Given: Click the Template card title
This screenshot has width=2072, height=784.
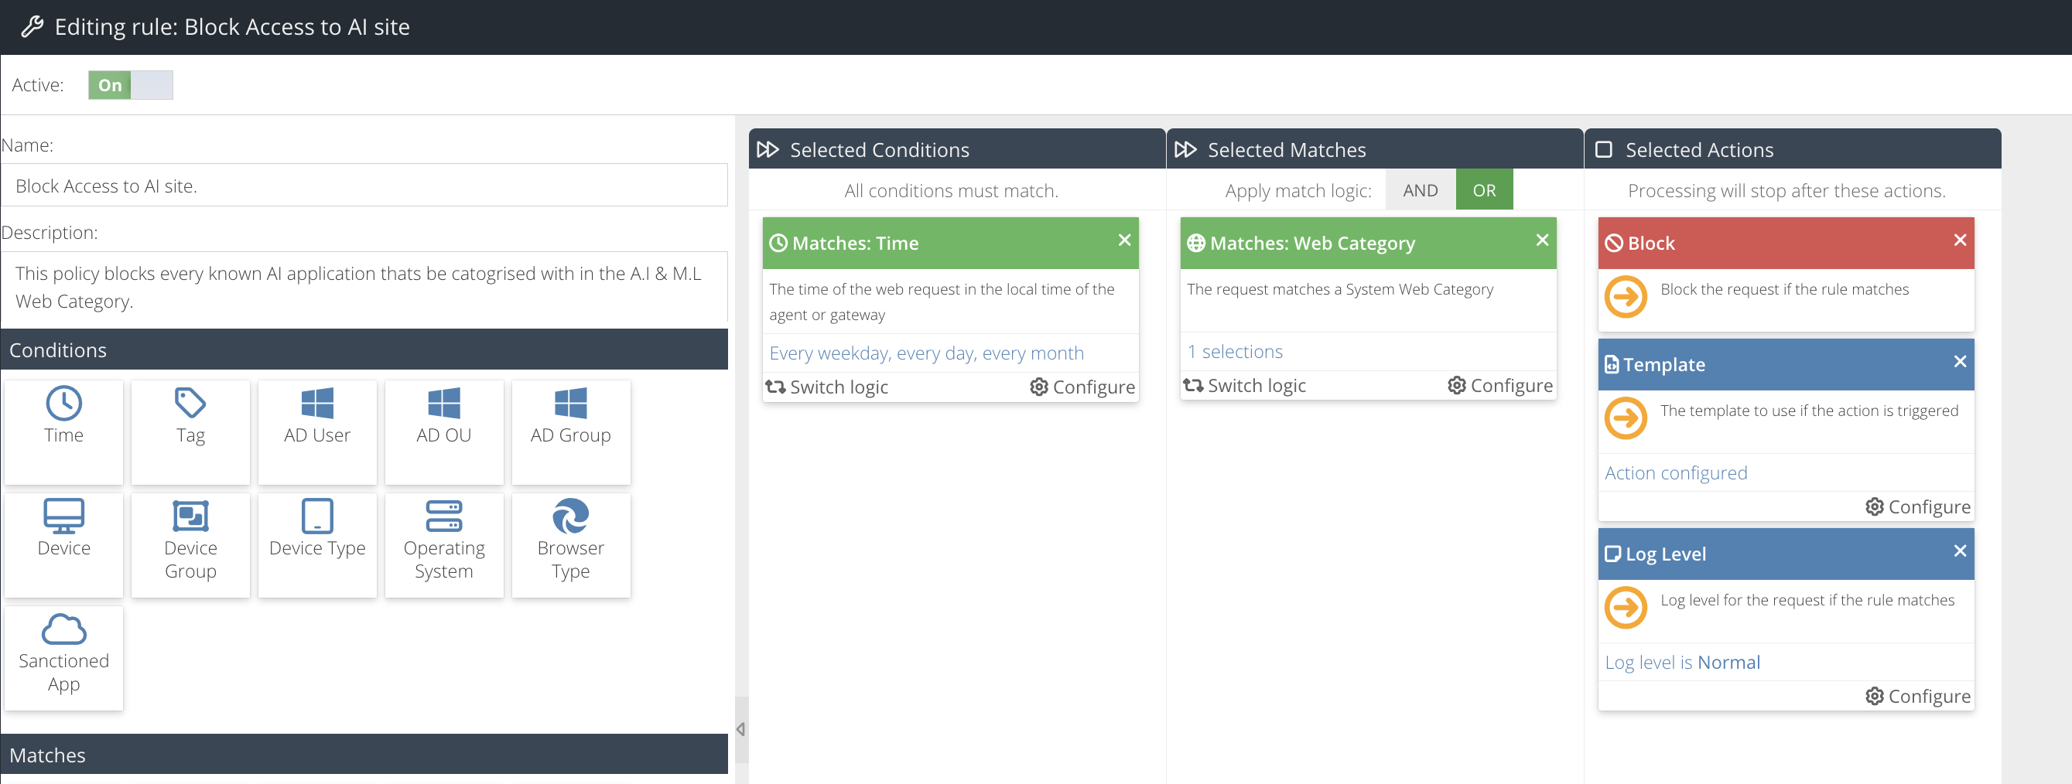Looking at the screenshot, I should coord(1663,364).
